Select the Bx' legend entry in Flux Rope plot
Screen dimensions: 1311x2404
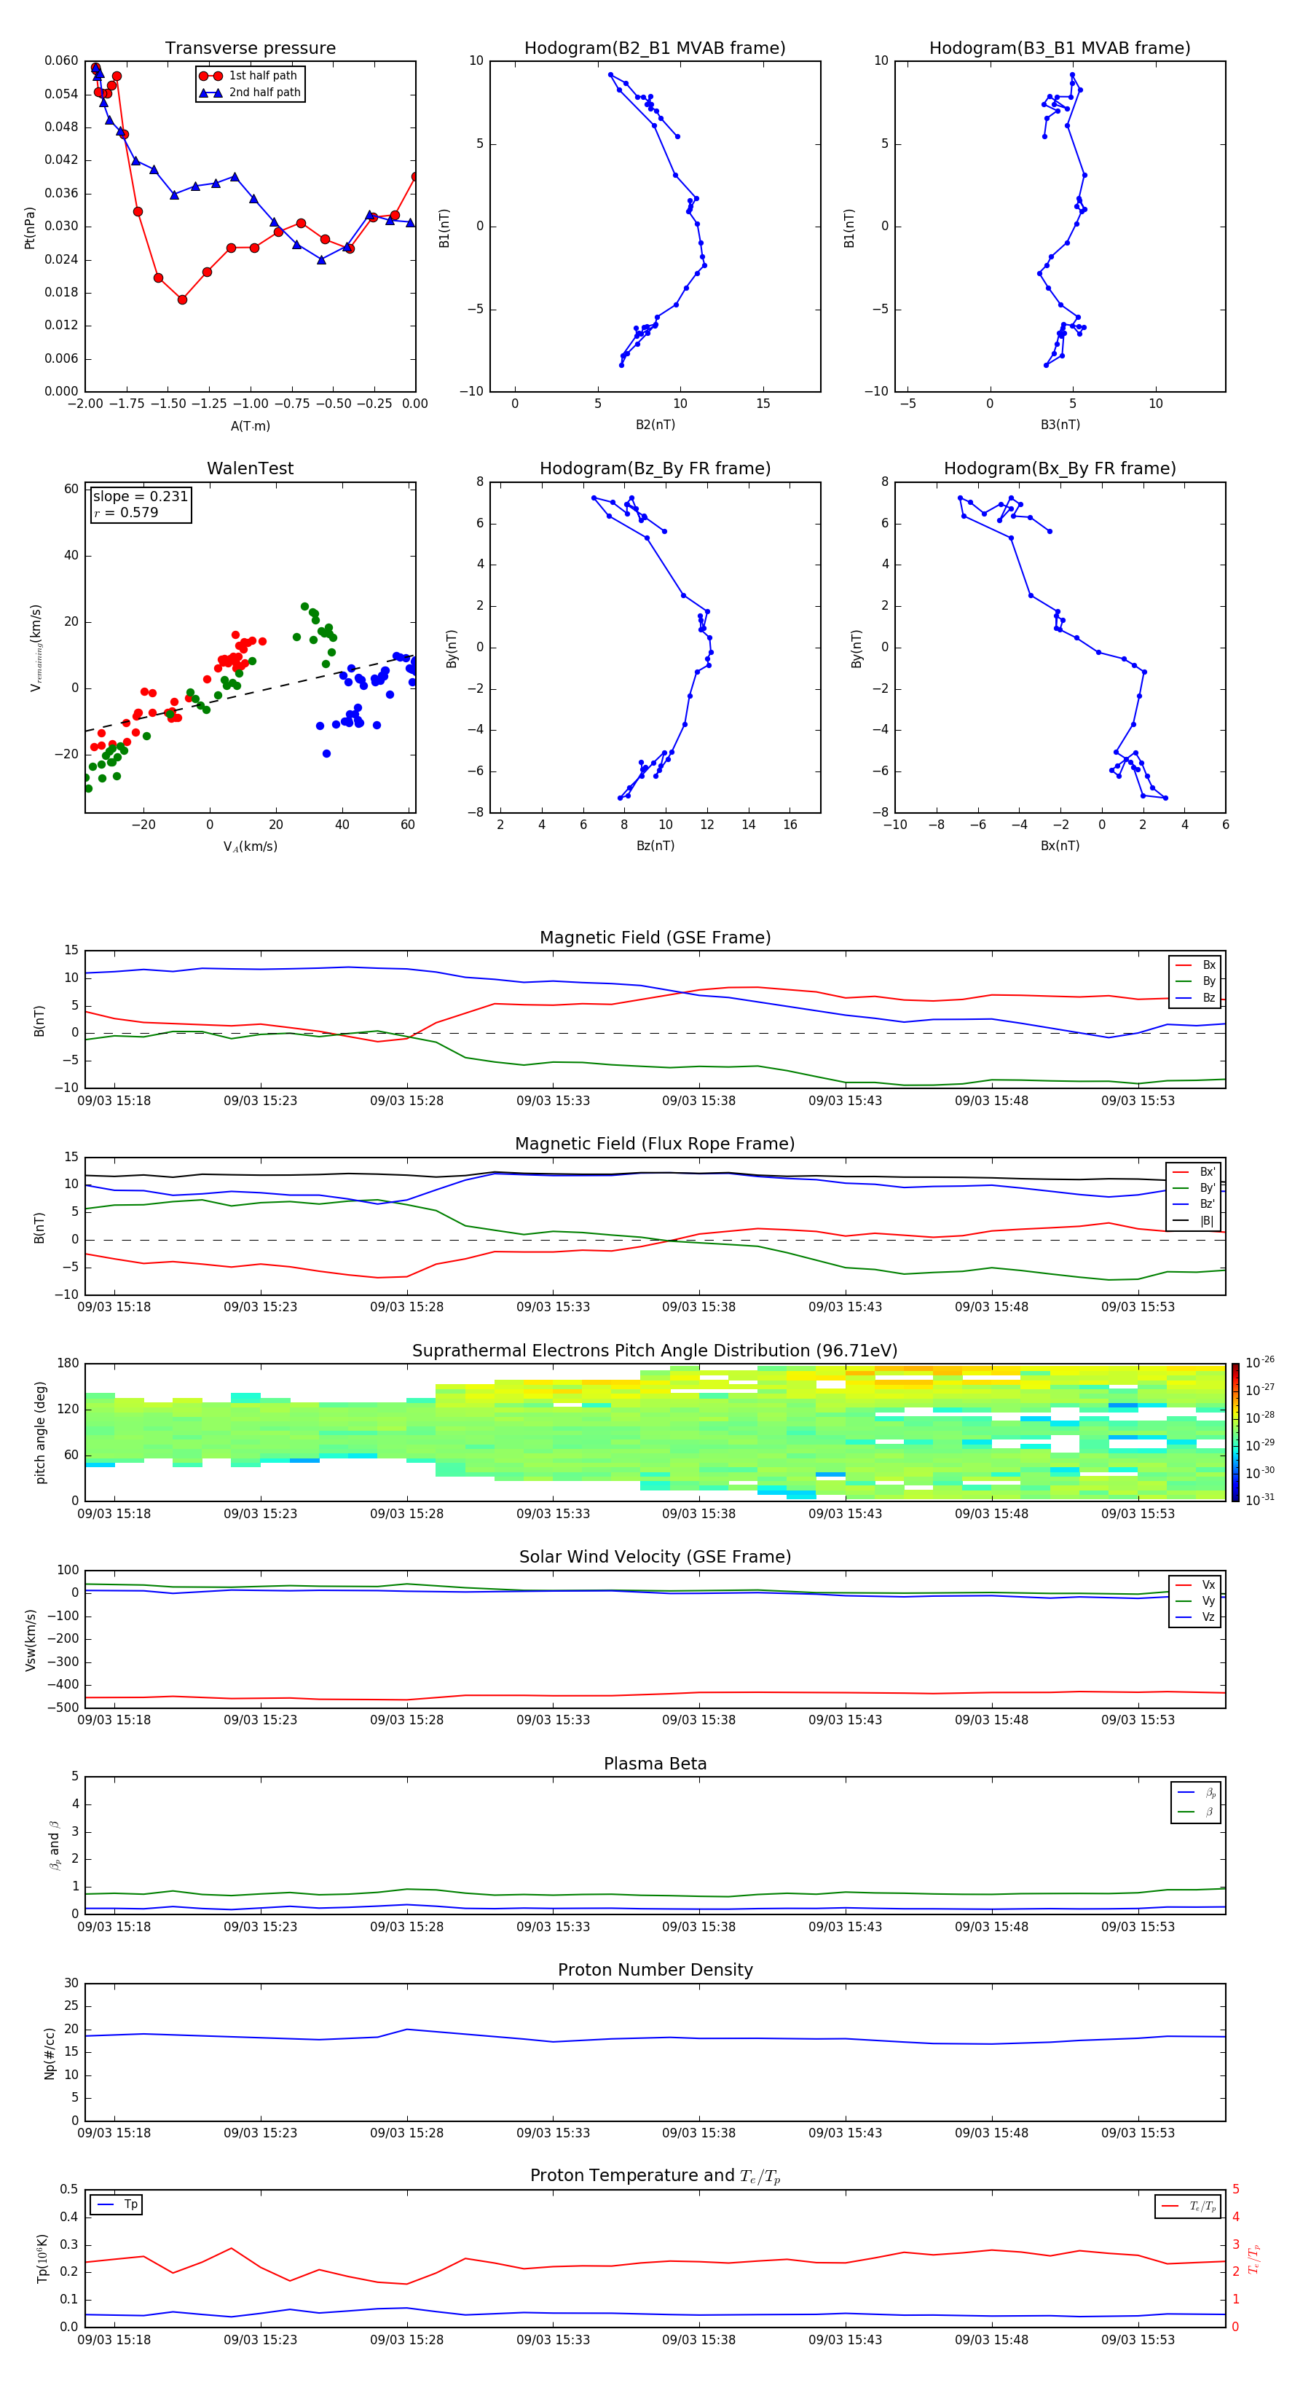pyautogui.click(x=1194, y=1172)
